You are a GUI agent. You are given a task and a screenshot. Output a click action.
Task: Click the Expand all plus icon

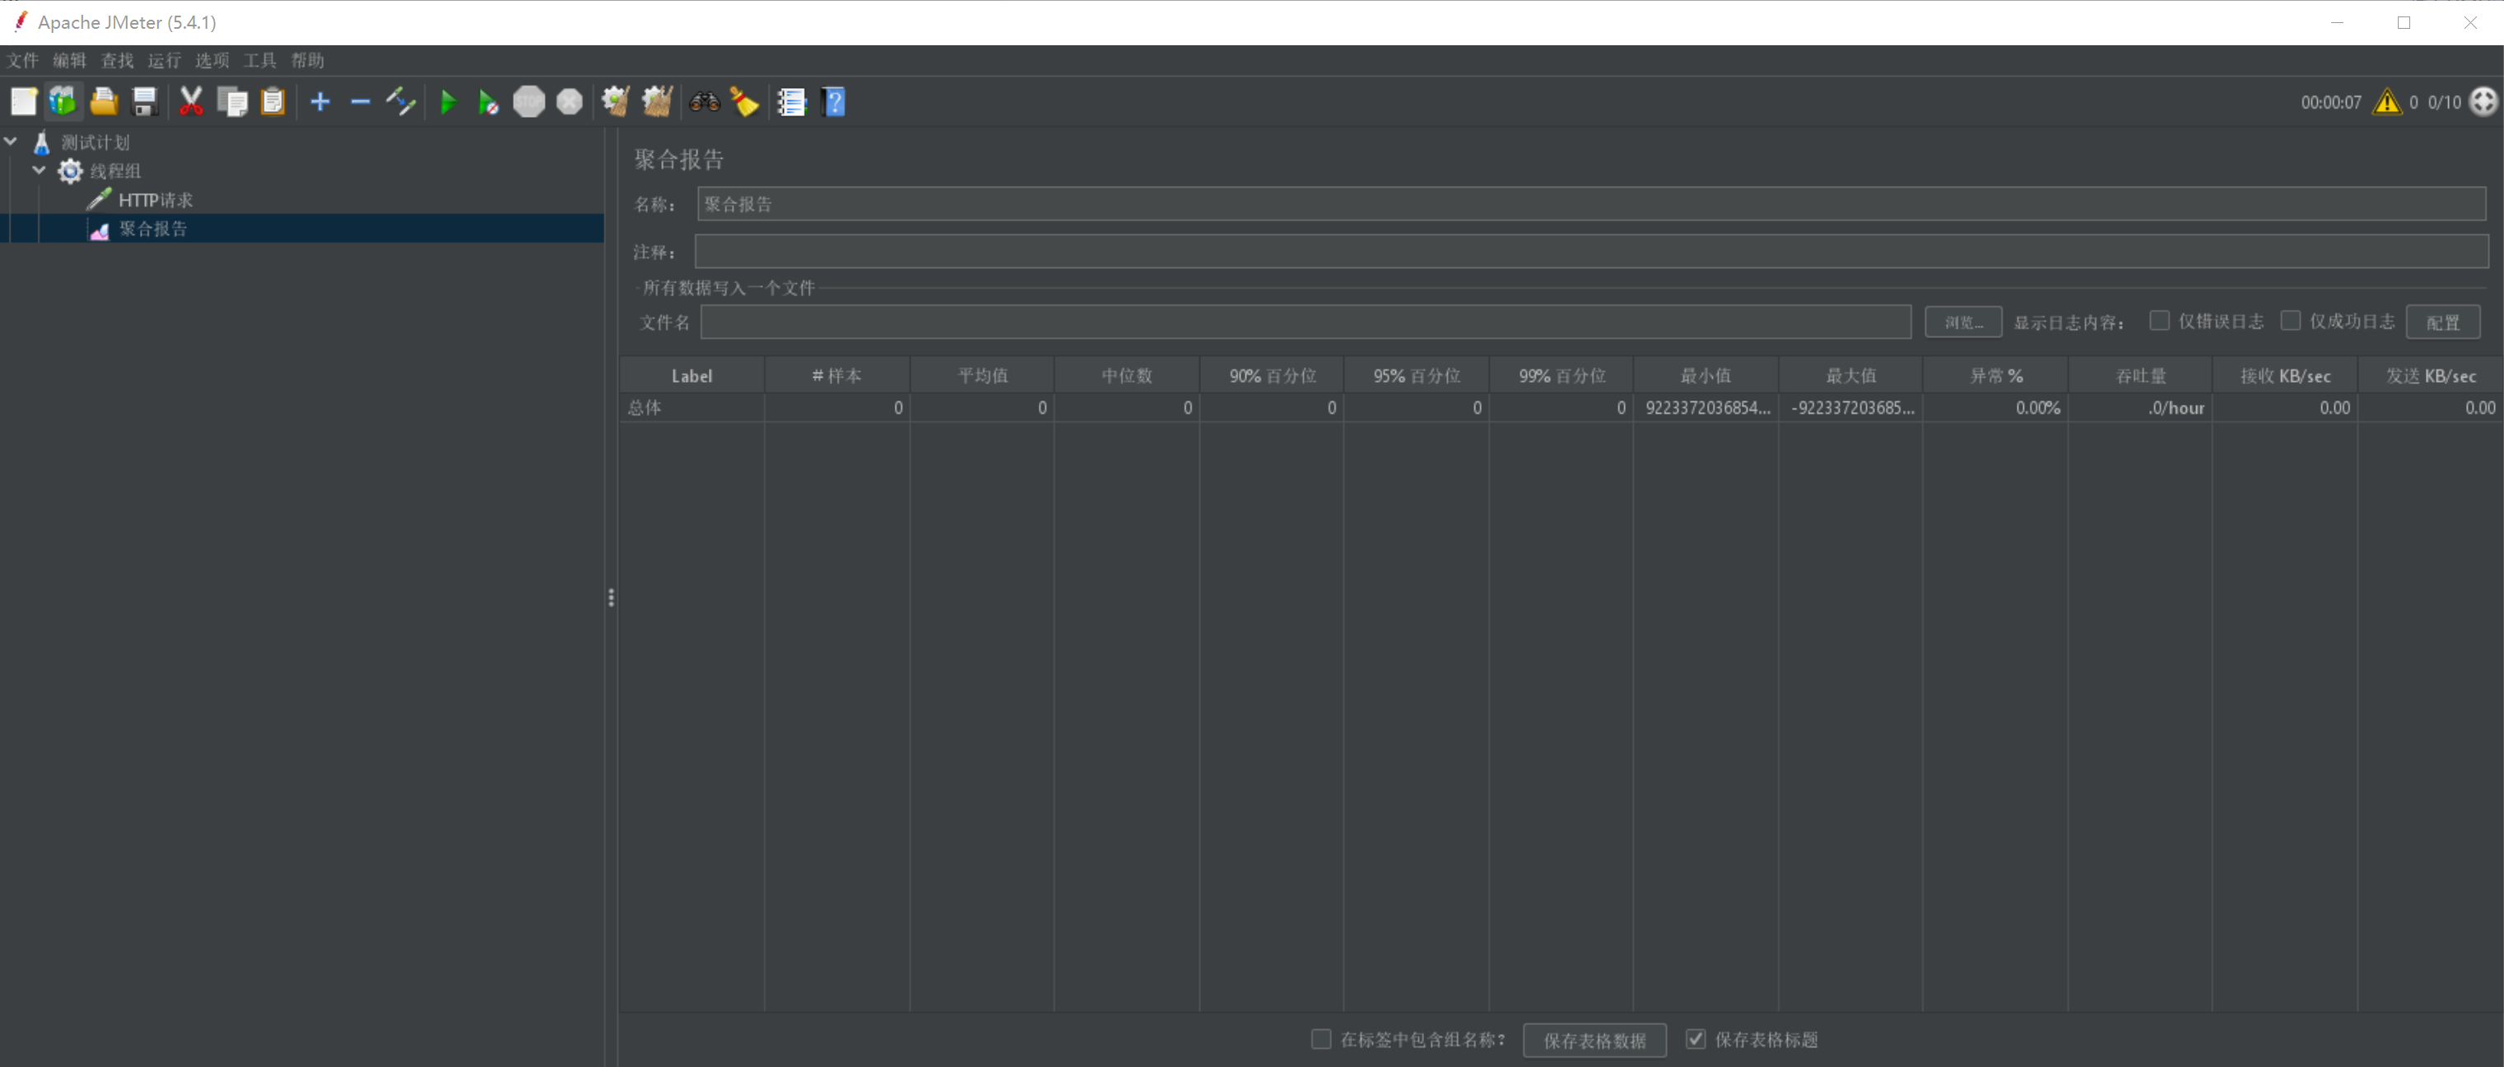(320, 101)
